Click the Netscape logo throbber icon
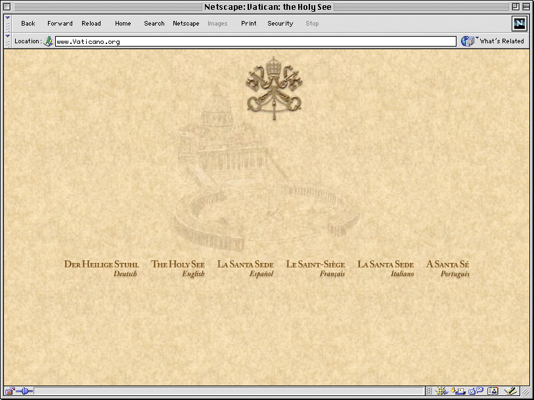The height and width of the screenshot is (400, 534). pyautogui.click(x=520, y=24)
